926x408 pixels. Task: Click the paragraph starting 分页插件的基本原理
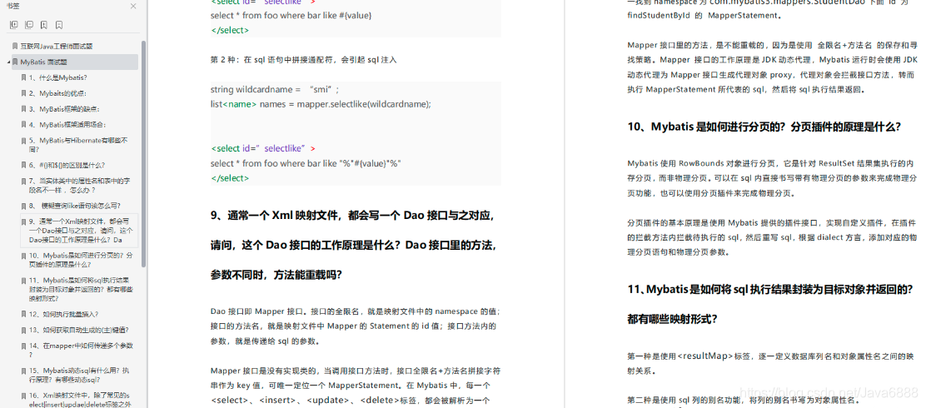click(772, 237)
